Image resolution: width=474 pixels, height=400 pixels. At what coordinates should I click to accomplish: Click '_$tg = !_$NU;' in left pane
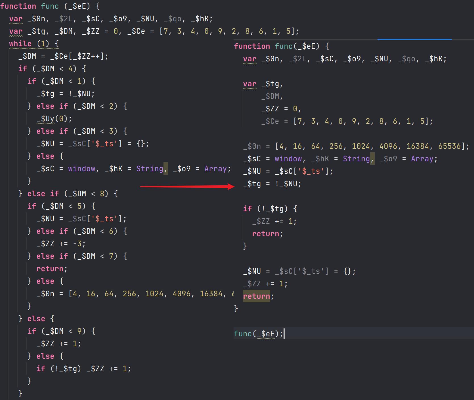pos(66,94)
